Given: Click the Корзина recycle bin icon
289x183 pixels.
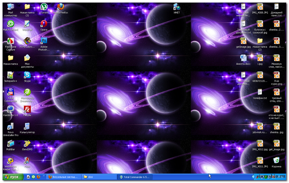Looking at the screenshot, I should click(277, 162).
